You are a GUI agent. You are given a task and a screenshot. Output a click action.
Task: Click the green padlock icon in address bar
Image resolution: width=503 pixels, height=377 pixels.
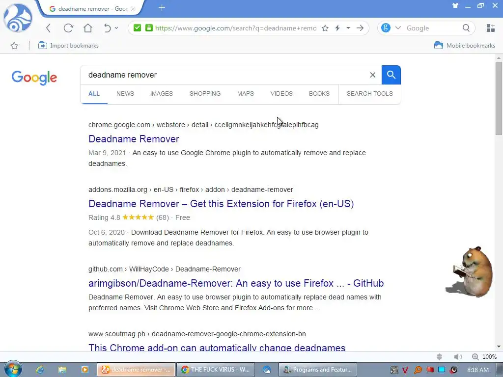tap(149, 28)
